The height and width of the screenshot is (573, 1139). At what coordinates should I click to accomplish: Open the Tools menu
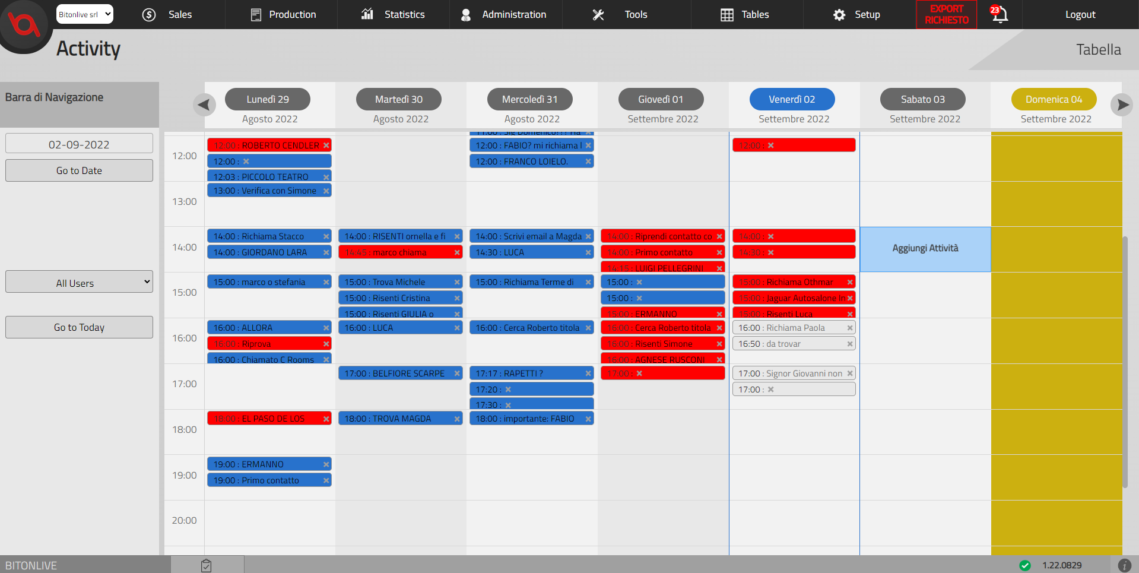[620, 14]
